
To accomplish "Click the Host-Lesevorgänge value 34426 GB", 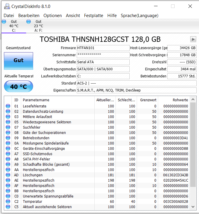I will [x=182, y=48].
